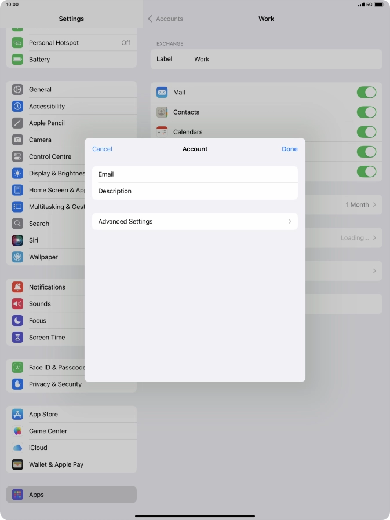Open the iCloud icon

[x=17, y=448]
